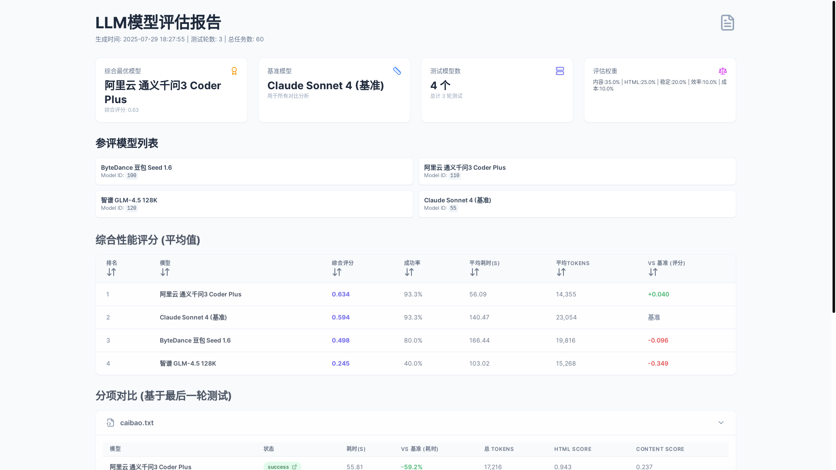The width and height of the screenshot is (836, 470).
Task: Click the 平均TOKENS header label
Action: (573, 263)
